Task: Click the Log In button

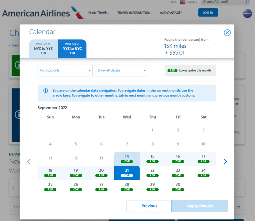Action: (208, 13)
